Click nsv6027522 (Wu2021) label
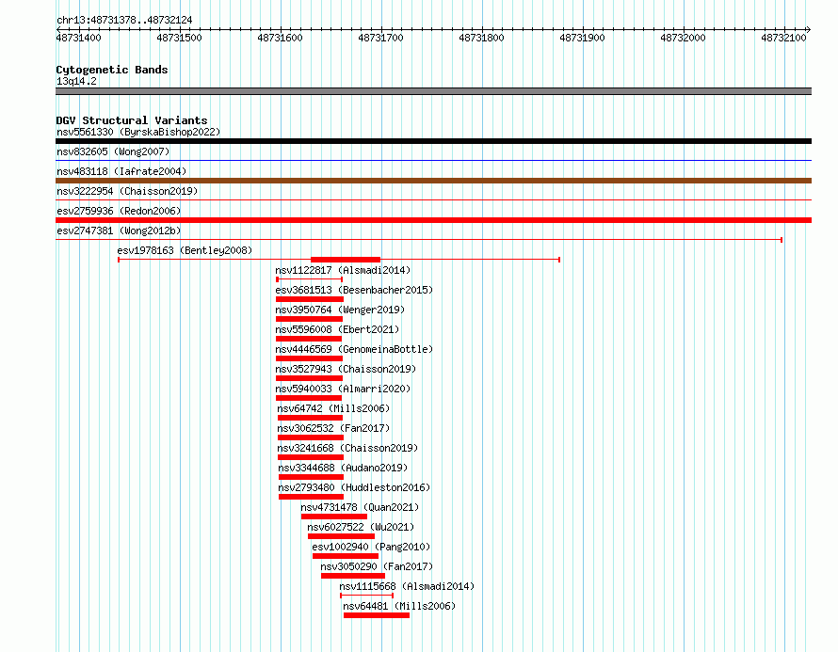 pyautogui.click(x=361, y=527)
